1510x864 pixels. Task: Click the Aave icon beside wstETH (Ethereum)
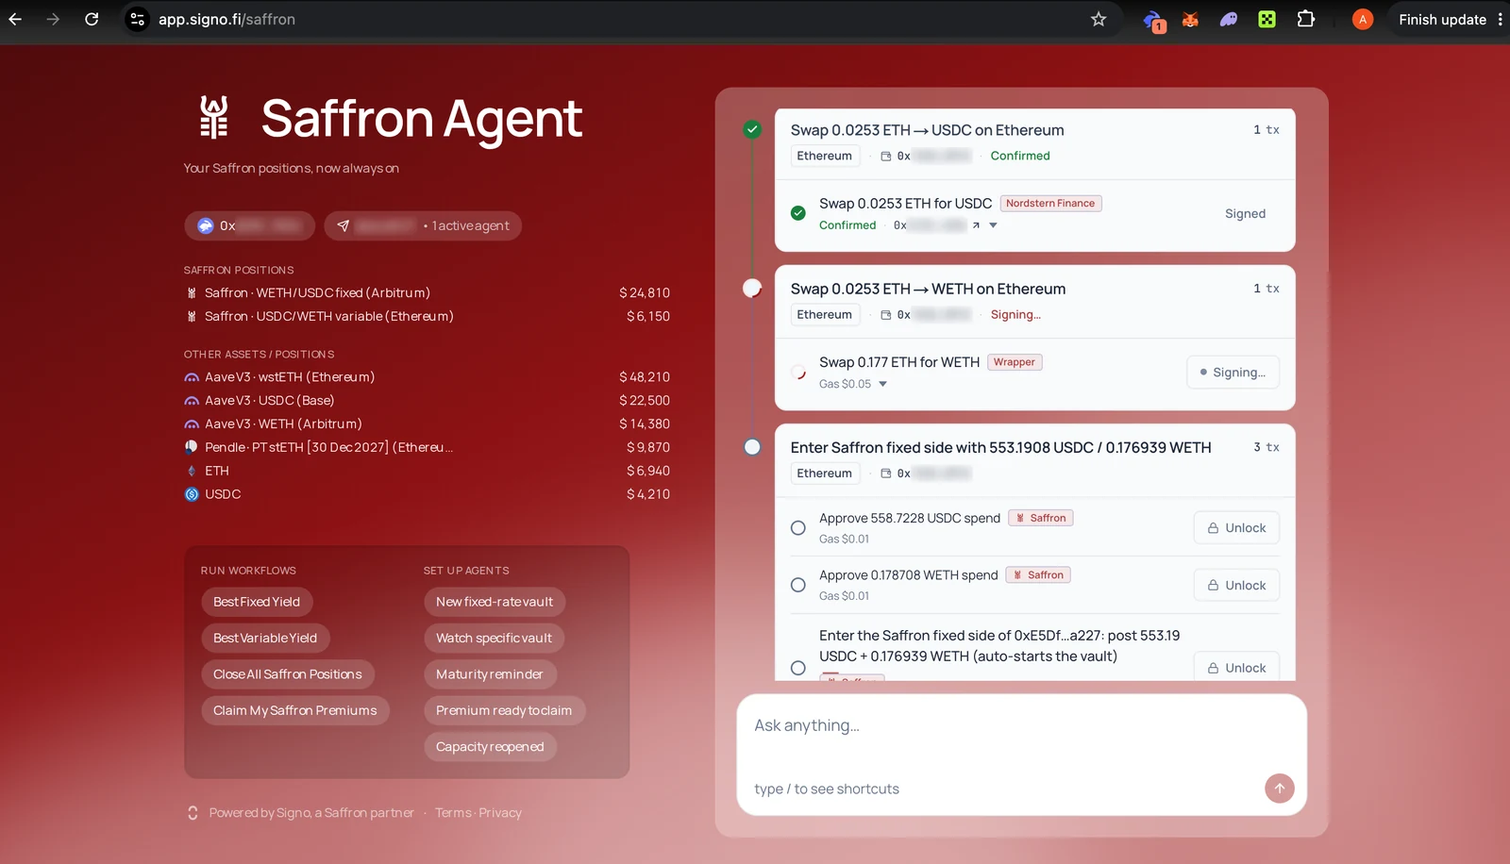coord(192,377)
